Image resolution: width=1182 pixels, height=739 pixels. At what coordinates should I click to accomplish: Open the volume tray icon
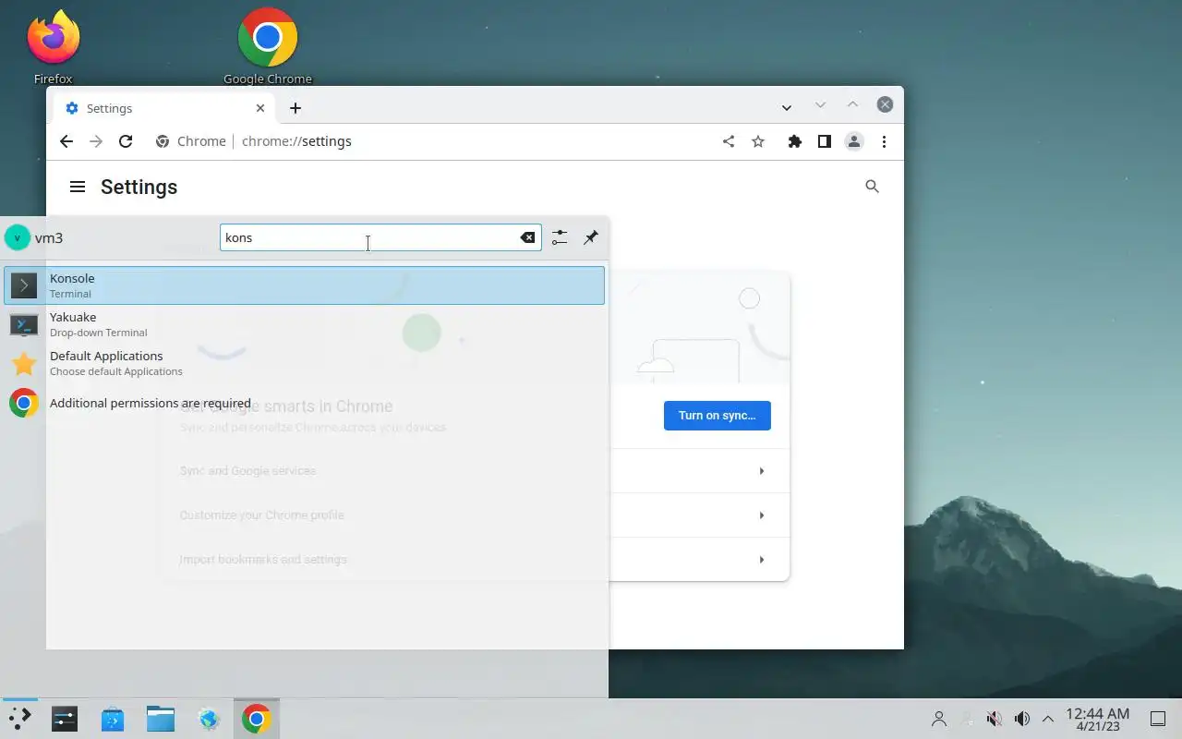click(x=1021, y=719)
